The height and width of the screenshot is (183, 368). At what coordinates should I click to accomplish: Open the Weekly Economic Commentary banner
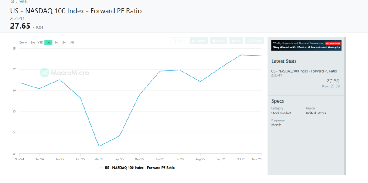click(306, 45)
